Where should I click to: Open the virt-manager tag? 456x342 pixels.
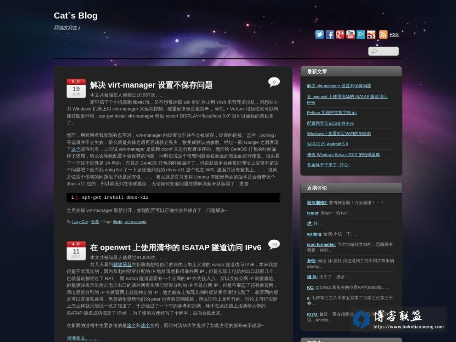[135, 222]
